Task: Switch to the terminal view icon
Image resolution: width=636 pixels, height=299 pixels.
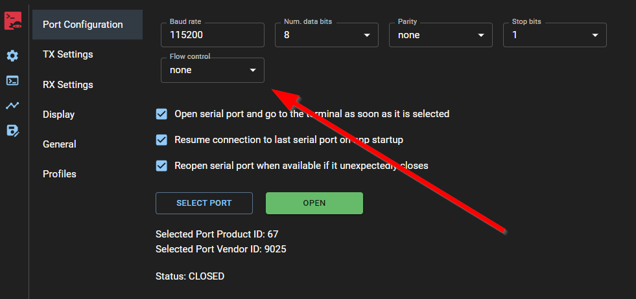Action: click(x=12, y=81)
